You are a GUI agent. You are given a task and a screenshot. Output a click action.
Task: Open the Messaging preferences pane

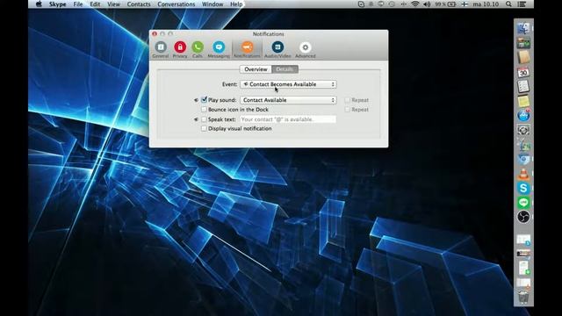click(x=219, y=50)
